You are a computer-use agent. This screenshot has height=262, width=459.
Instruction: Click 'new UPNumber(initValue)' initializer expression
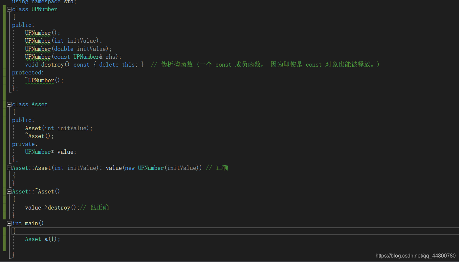point(162,168)
